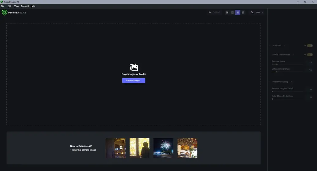
Task: Load the fireworks sample image
Action: pos(163,148)
